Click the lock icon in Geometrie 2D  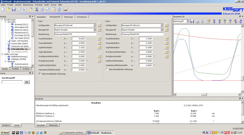point(203,21)
